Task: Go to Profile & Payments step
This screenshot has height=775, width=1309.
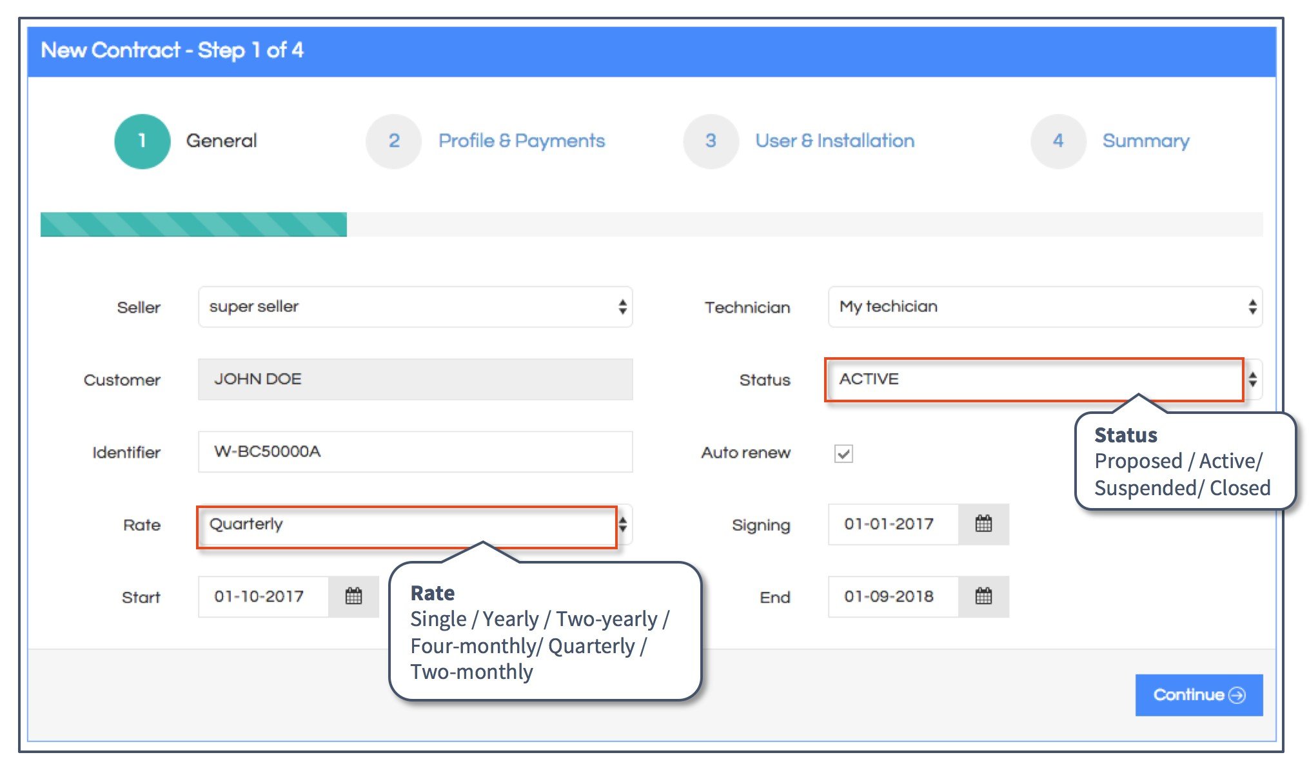Action: point(522,141)
